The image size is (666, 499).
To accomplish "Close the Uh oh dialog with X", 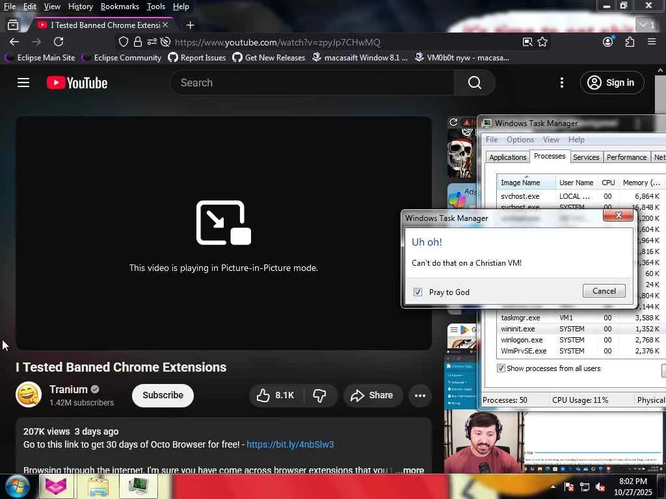I will coord(618,215).
